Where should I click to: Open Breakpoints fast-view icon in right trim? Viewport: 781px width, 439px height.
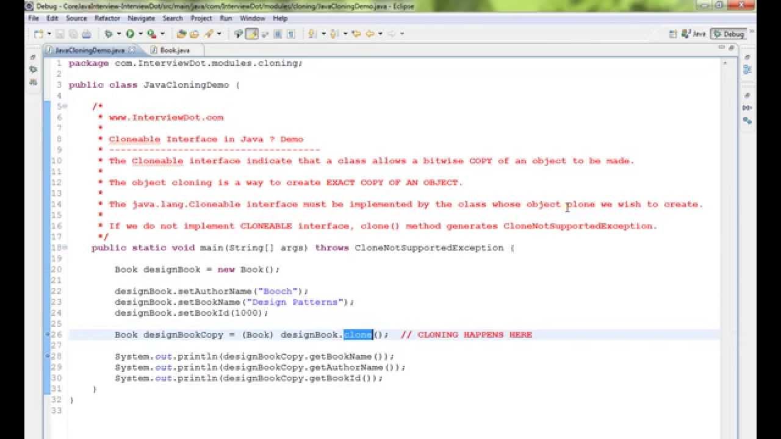747,121
